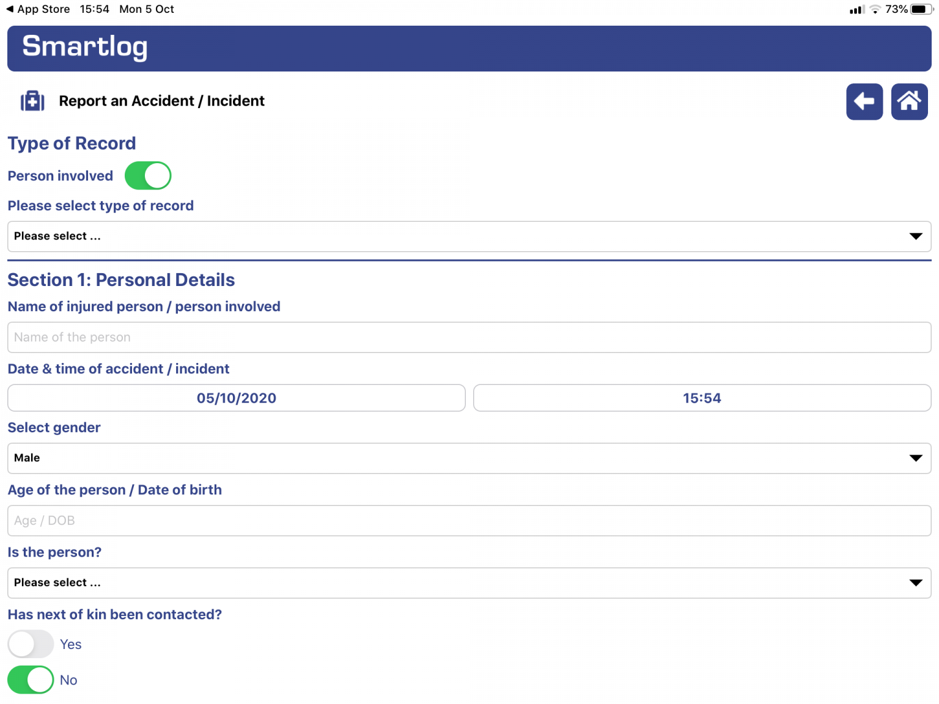The height and width of the screenshot is (704, 939).
Task: Toggle the Person involved switch off
Action: point(147,175)
